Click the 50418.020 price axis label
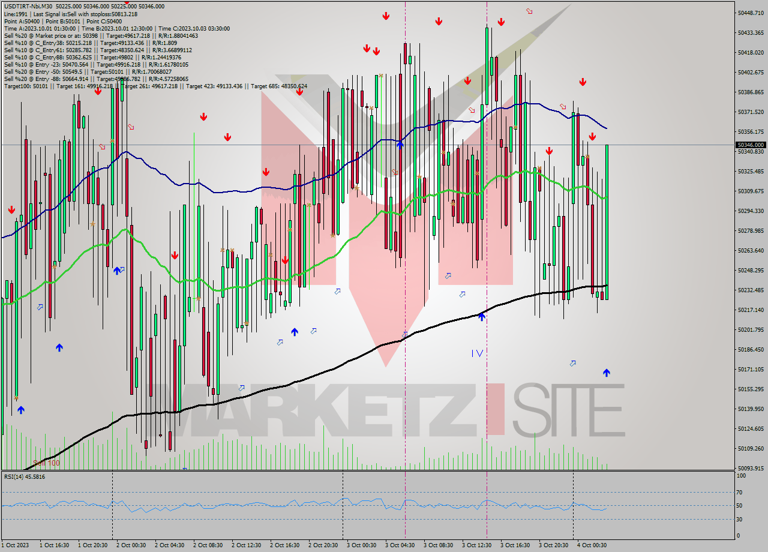The image size is (768, 552). [x=750, y=52]
